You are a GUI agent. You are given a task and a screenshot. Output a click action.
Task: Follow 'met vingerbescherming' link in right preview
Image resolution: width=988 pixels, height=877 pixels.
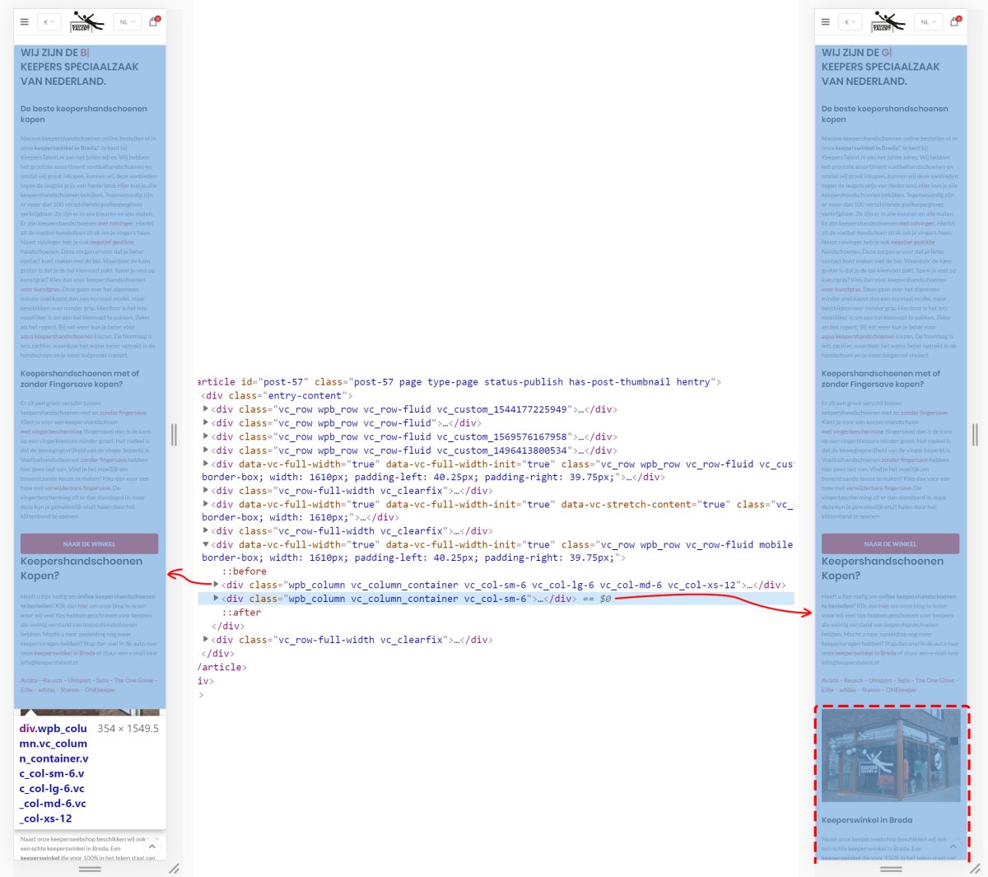852,431
